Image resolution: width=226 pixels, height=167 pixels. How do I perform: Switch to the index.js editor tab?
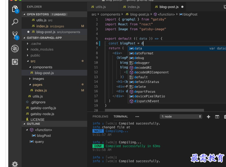pos(135,7)
